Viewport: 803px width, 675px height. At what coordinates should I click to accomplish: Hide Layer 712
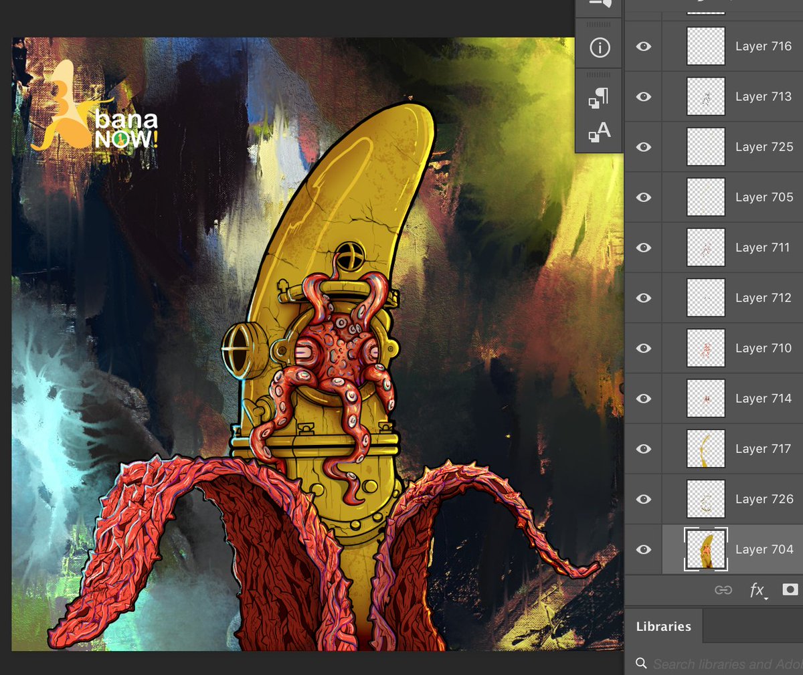(x=644, y=298)
